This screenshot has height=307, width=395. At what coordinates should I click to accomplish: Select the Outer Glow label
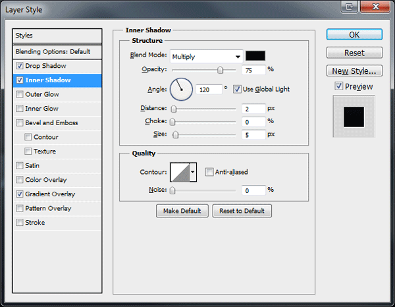click(x=42, y=94)
